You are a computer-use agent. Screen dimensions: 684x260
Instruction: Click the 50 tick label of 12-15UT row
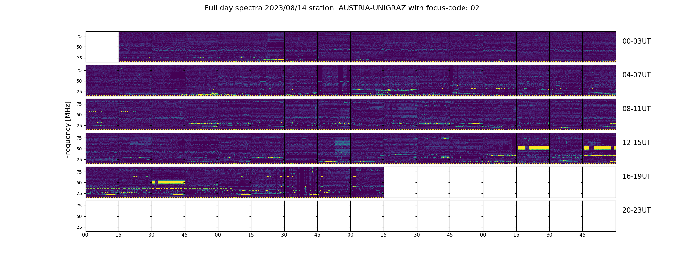pos(79,149)
